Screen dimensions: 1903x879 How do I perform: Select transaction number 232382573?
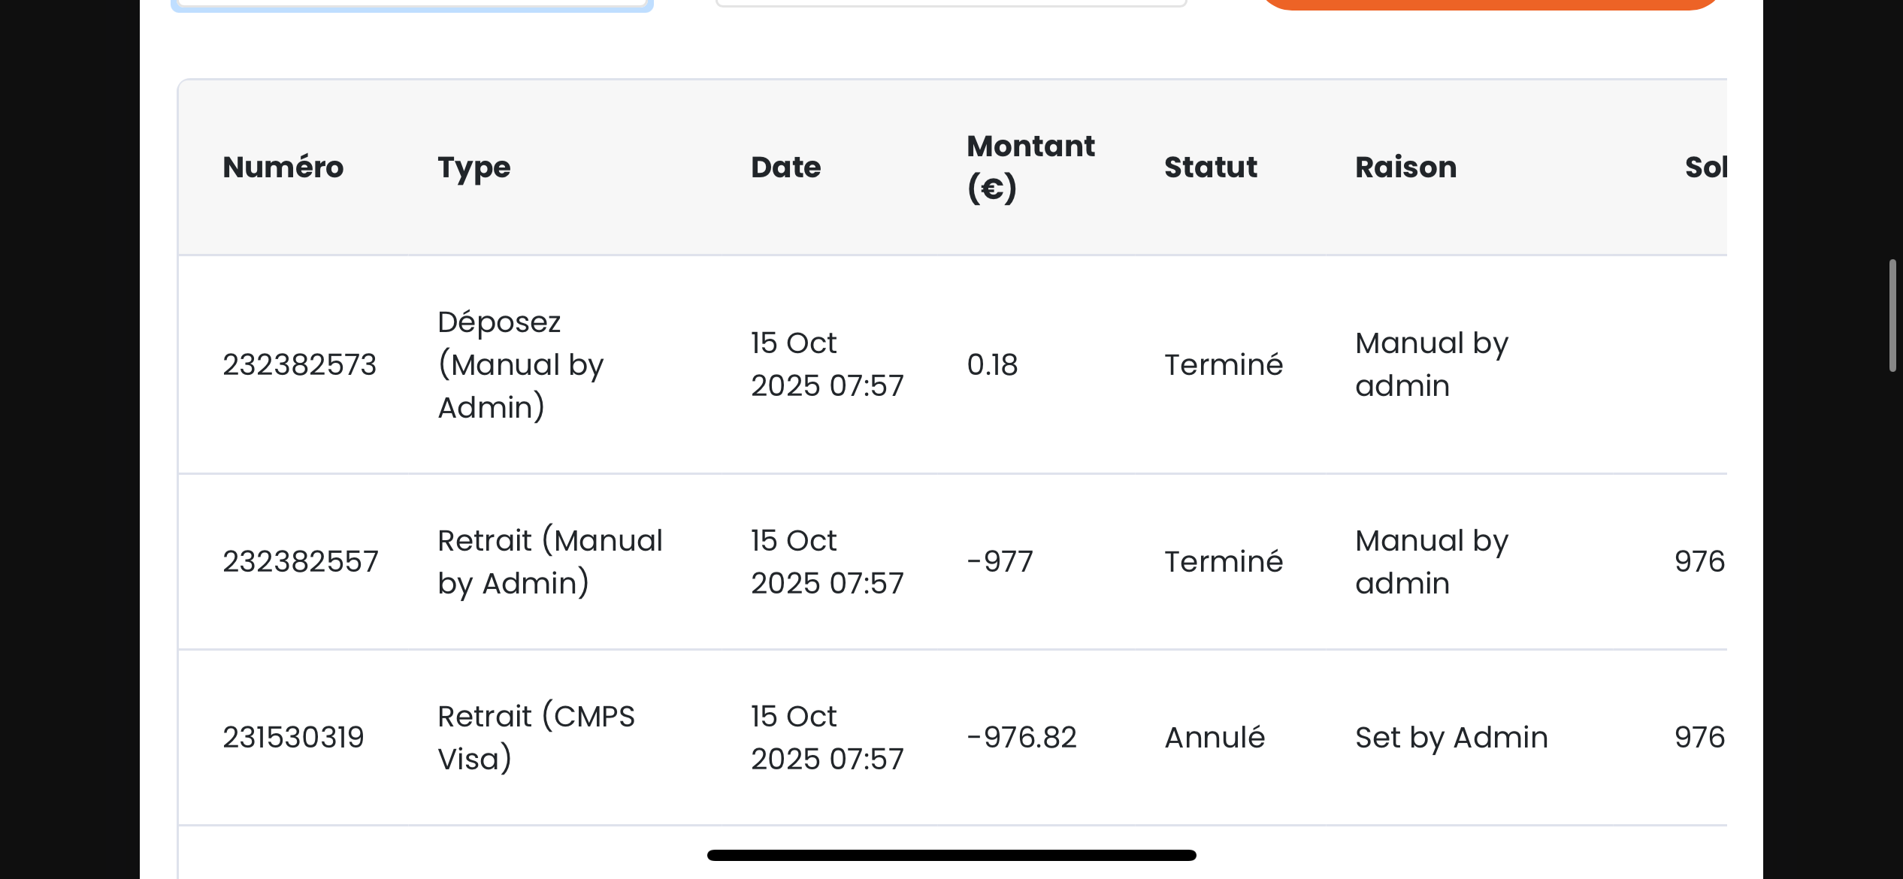(299, 365)
